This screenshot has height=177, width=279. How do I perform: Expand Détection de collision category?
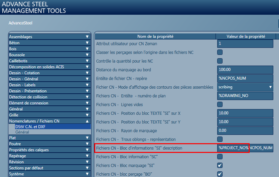(x=50, y=97)
